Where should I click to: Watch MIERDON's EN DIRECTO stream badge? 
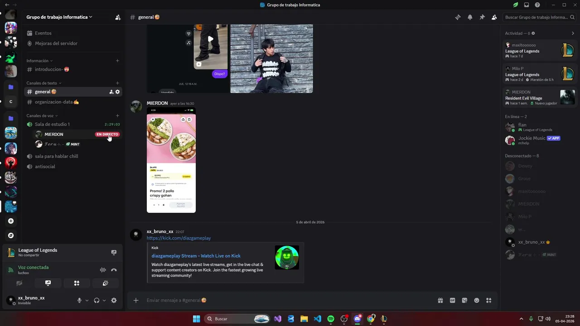[107, 134]
